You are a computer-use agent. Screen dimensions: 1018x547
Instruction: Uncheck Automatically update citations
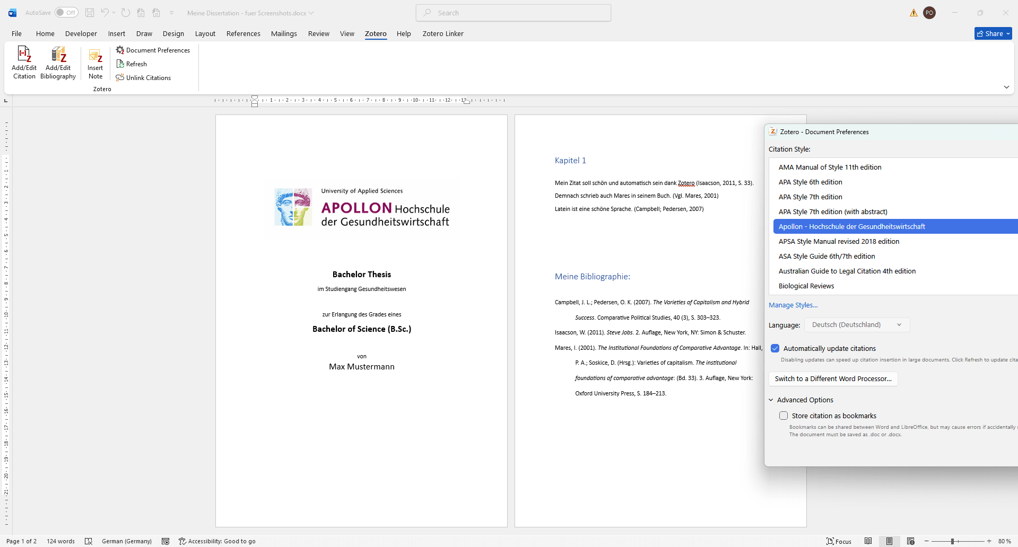point(775,348)
